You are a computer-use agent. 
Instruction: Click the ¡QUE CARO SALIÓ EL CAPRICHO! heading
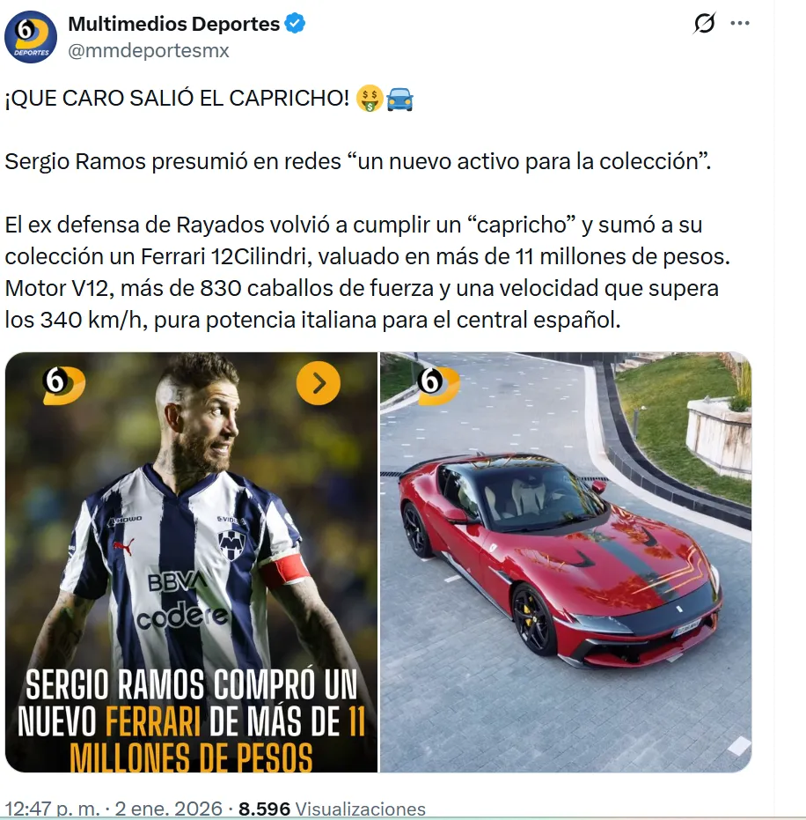[x=177, y=99]
